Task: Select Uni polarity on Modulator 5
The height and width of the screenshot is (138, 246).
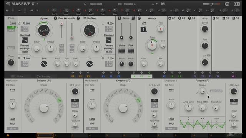Action: tap(155, 103)
